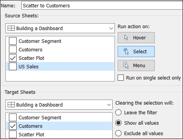Click the Select sparkle cursor icon

tap(126, 51)
